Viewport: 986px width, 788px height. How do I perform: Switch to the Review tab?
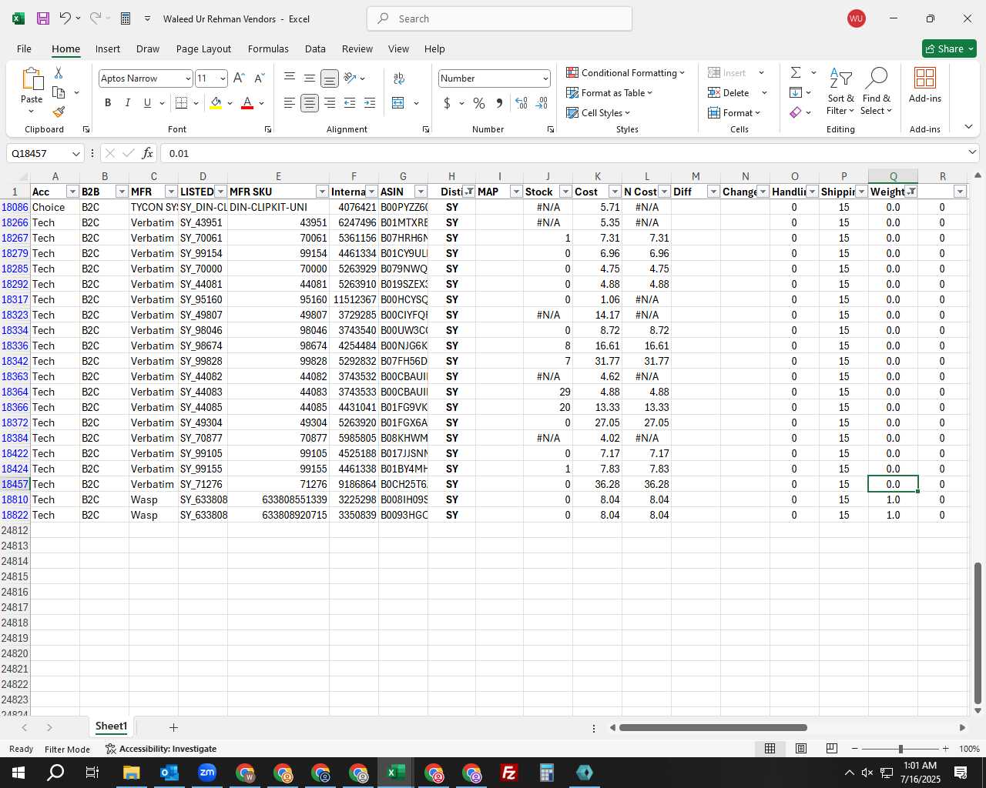pyautogui.click(x=357, y=48)
